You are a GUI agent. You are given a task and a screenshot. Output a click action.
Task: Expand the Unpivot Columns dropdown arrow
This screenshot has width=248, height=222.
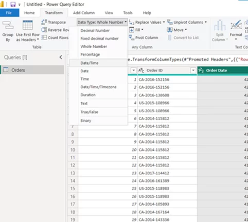click(205, 22)
